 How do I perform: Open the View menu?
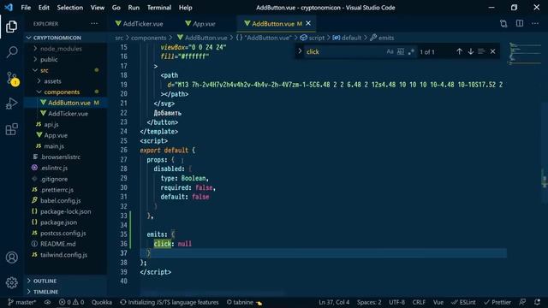[97, 8]
